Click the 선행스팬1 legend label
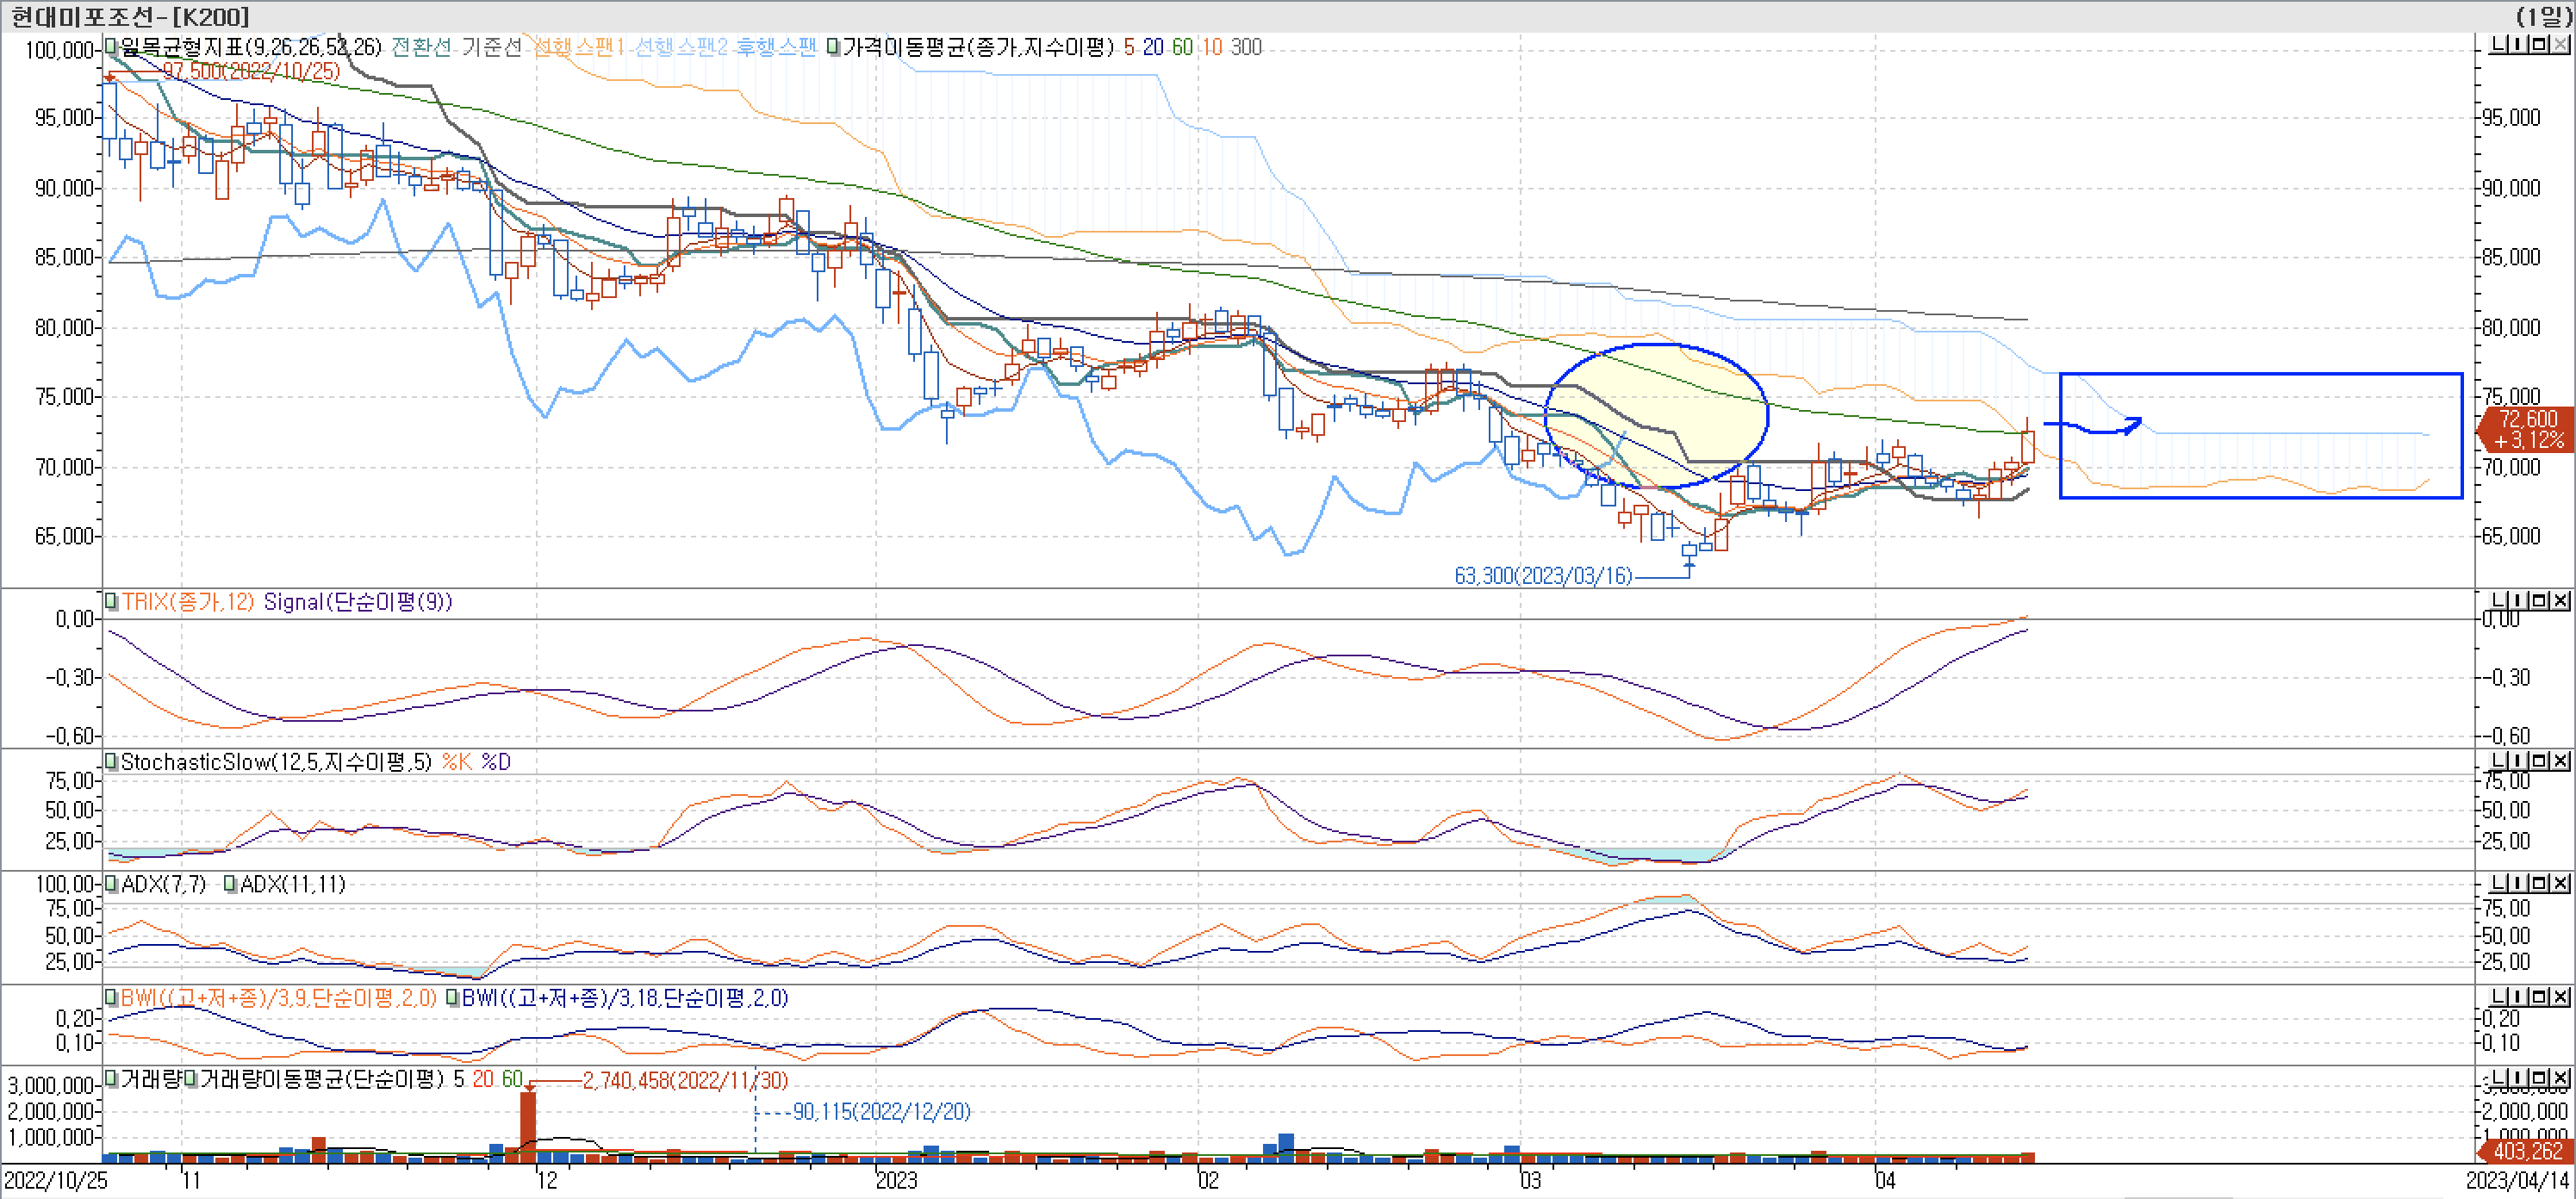Image resolution: width=2576 pixels, height=1199 pixels. [579, 47]
